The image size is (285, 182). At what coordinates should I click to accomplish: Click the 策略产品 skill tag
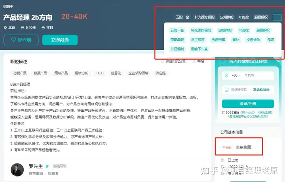pyautogui.click(x=61, y=73)
